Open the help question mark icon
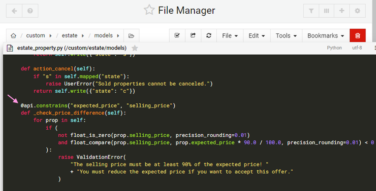Viewport: 376px width, 191px height. coord(30,11)
